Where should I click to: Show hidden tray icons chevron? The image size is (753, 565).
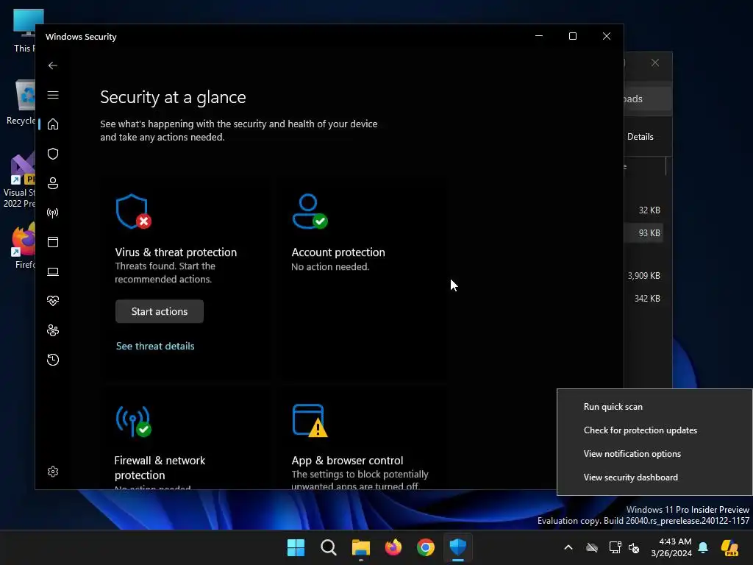568,547
